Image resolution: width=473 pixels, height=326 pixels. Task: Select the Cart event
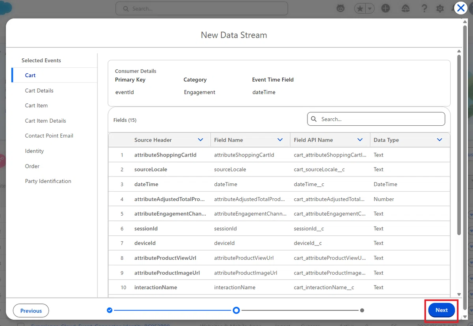click(54, 75)
